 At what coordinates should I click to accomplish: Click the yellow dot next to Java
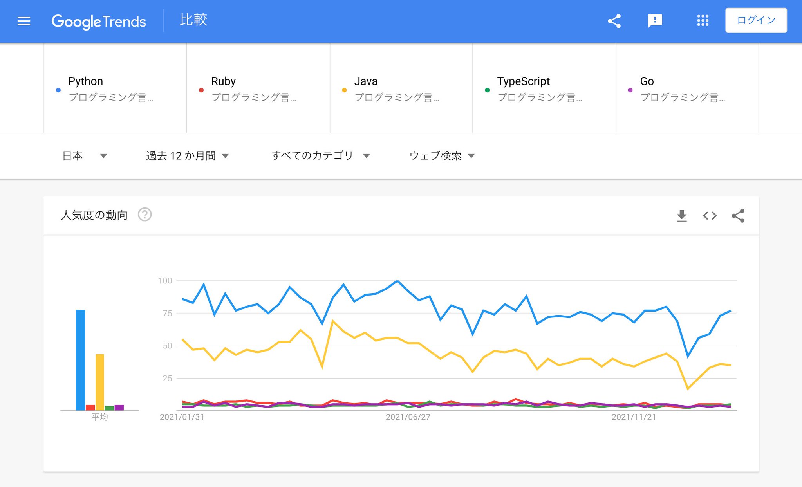click(344, 90)
